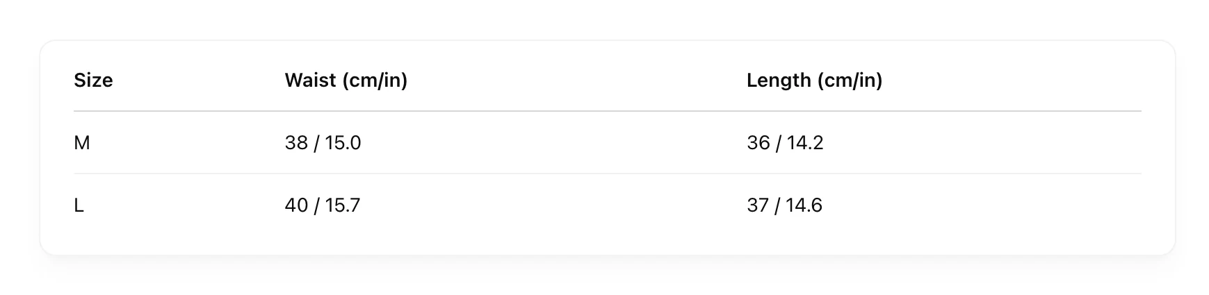Select the L size label
Image resolution: width=1209 pixels, height=295 pixels.
79,205
